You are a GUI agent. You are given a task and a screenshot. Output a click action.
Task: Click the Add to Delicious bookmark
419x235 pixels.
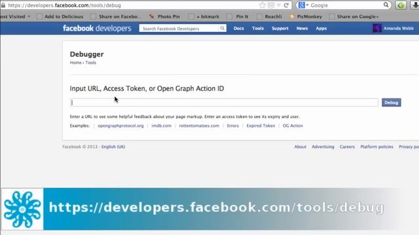[60, 16]
